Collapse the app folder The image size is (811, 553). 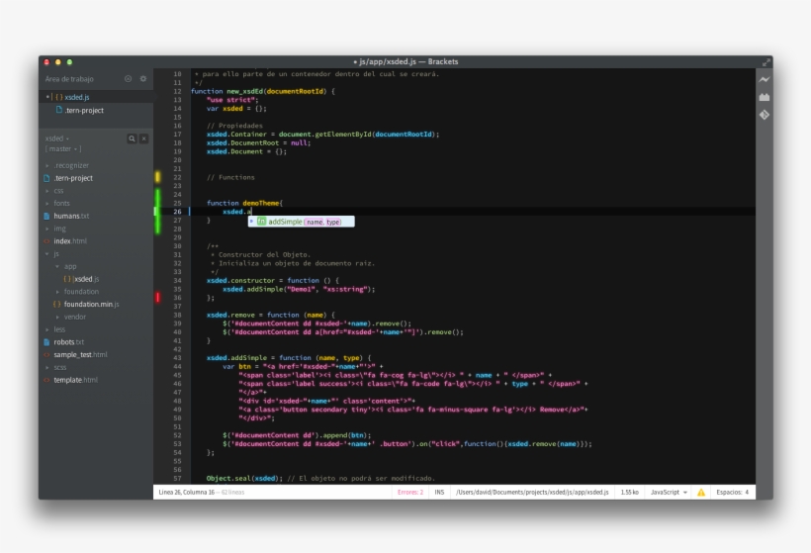coord(57,266)
